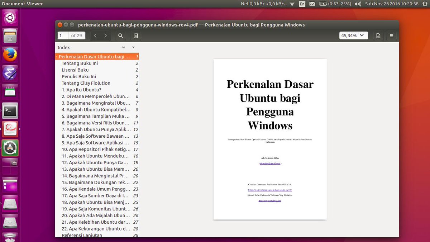Go to previous page arrow
Image resolution: width=430 pixels, height=242 pixels.
[x=95, y=35]
